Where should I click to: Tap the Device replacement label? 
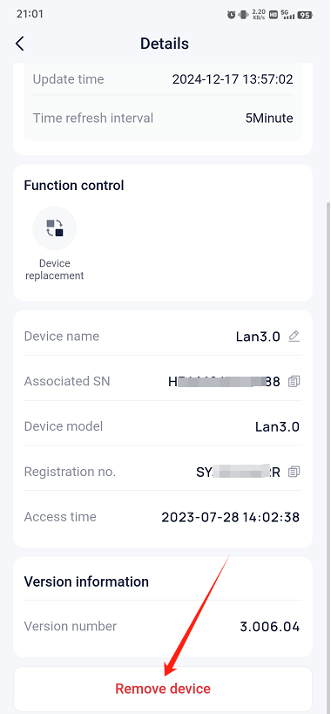tap(55, 269)
